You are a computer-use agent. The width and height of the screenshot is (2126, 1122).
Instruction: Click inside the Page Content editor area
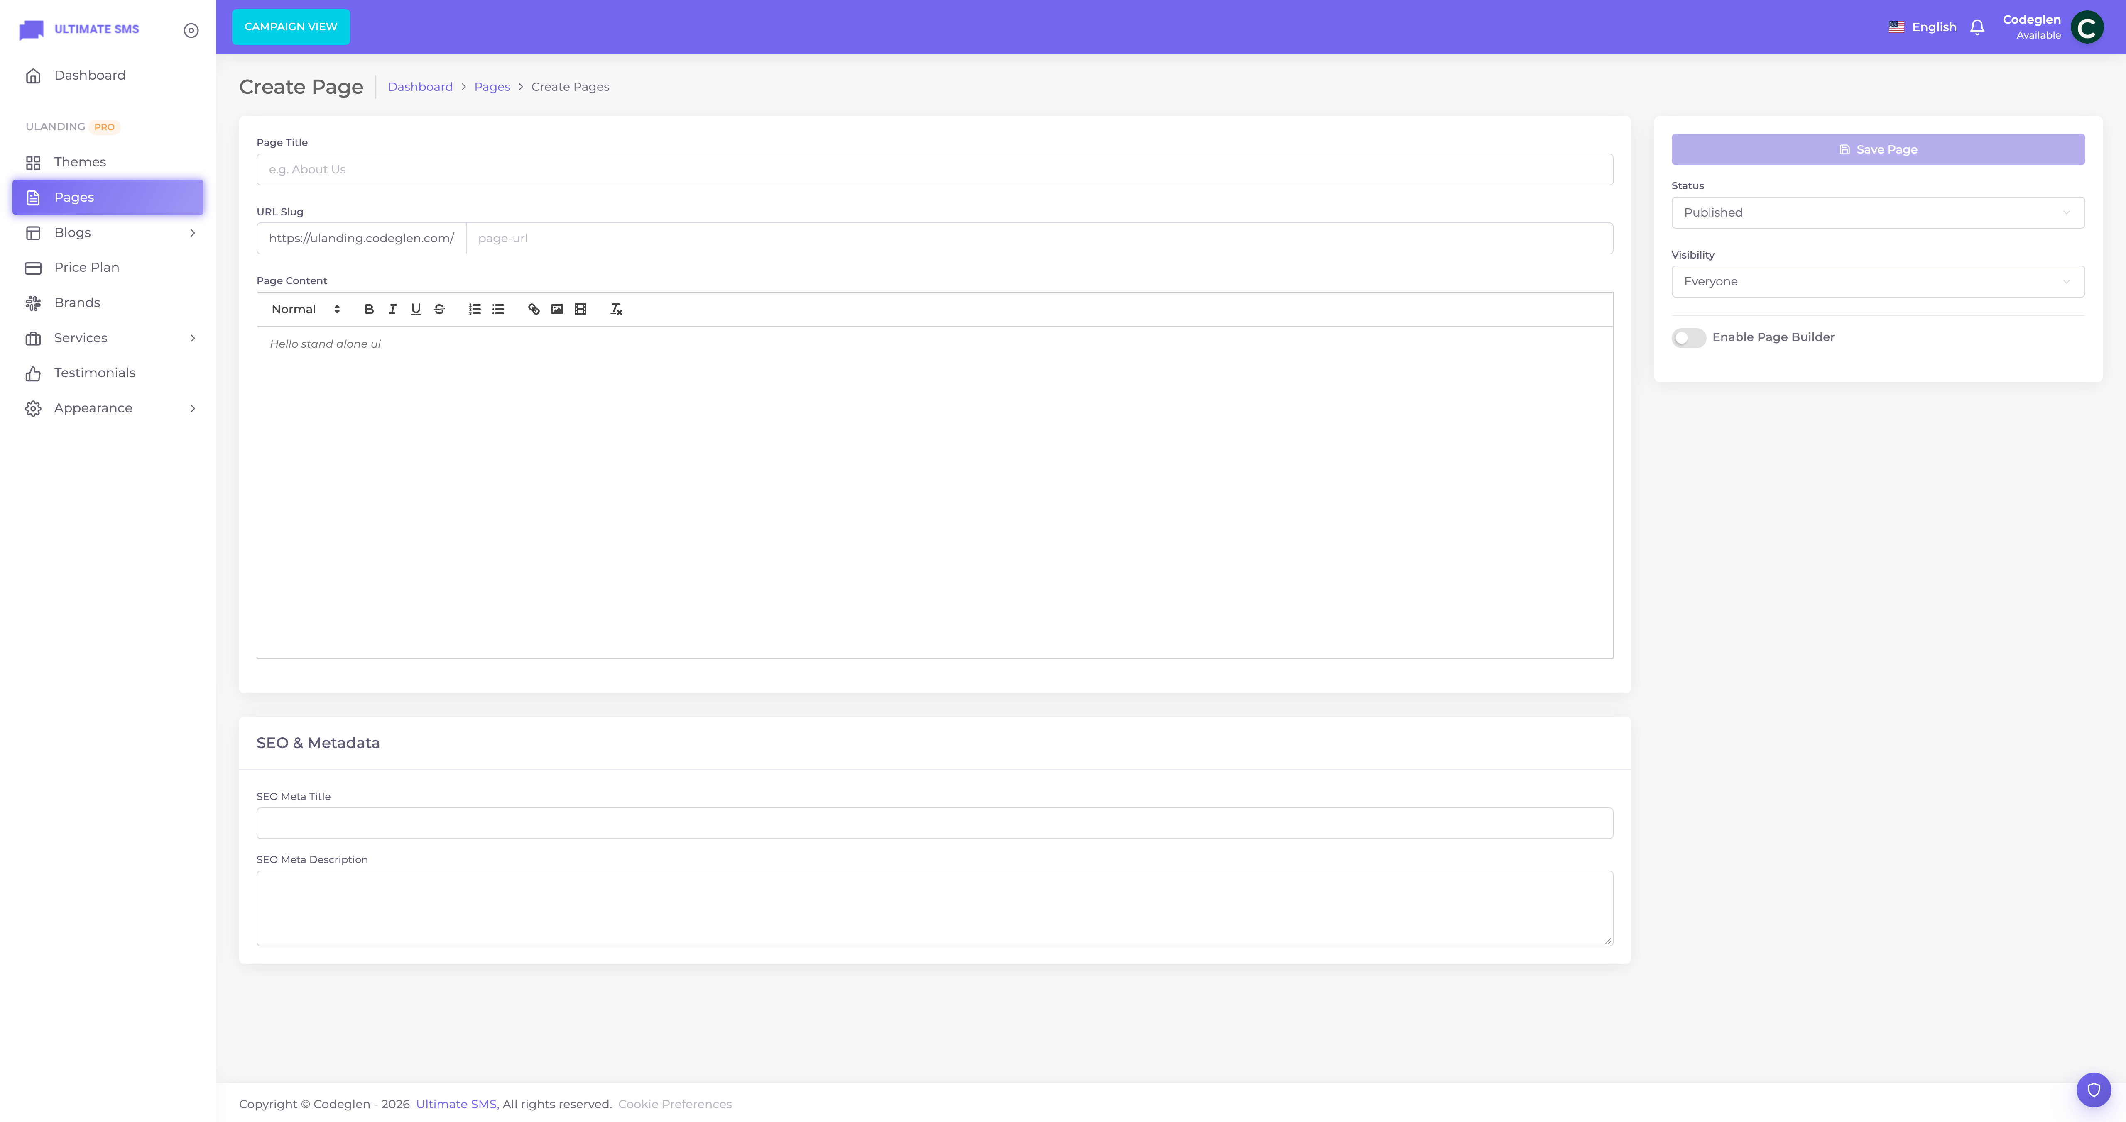[x=934, y=492]
